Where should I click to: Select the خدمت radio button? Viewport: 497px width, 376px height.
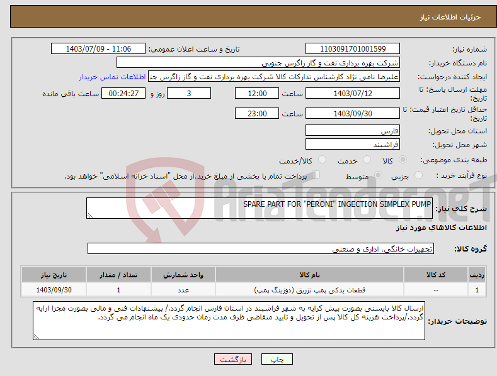tap(367, 160)
